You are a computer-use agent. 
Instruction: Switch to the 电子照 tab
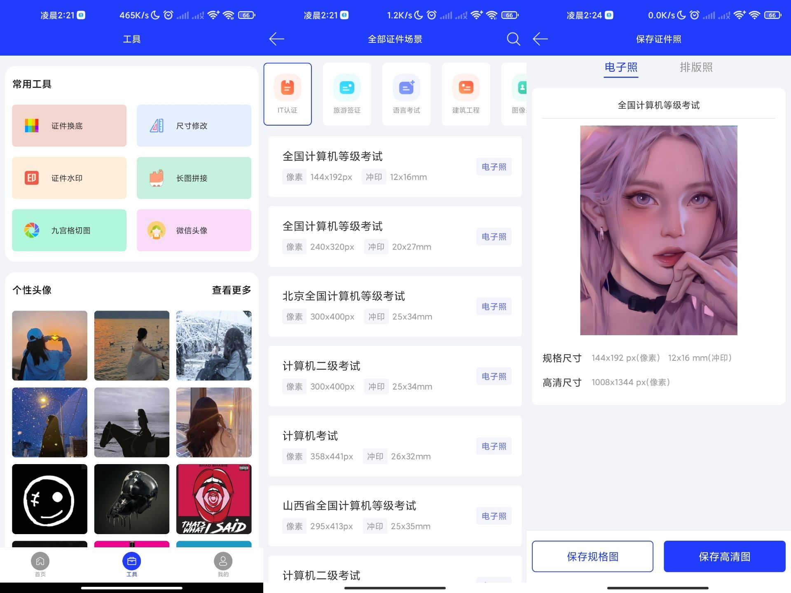pyautogui.click(x=621, y=67)
